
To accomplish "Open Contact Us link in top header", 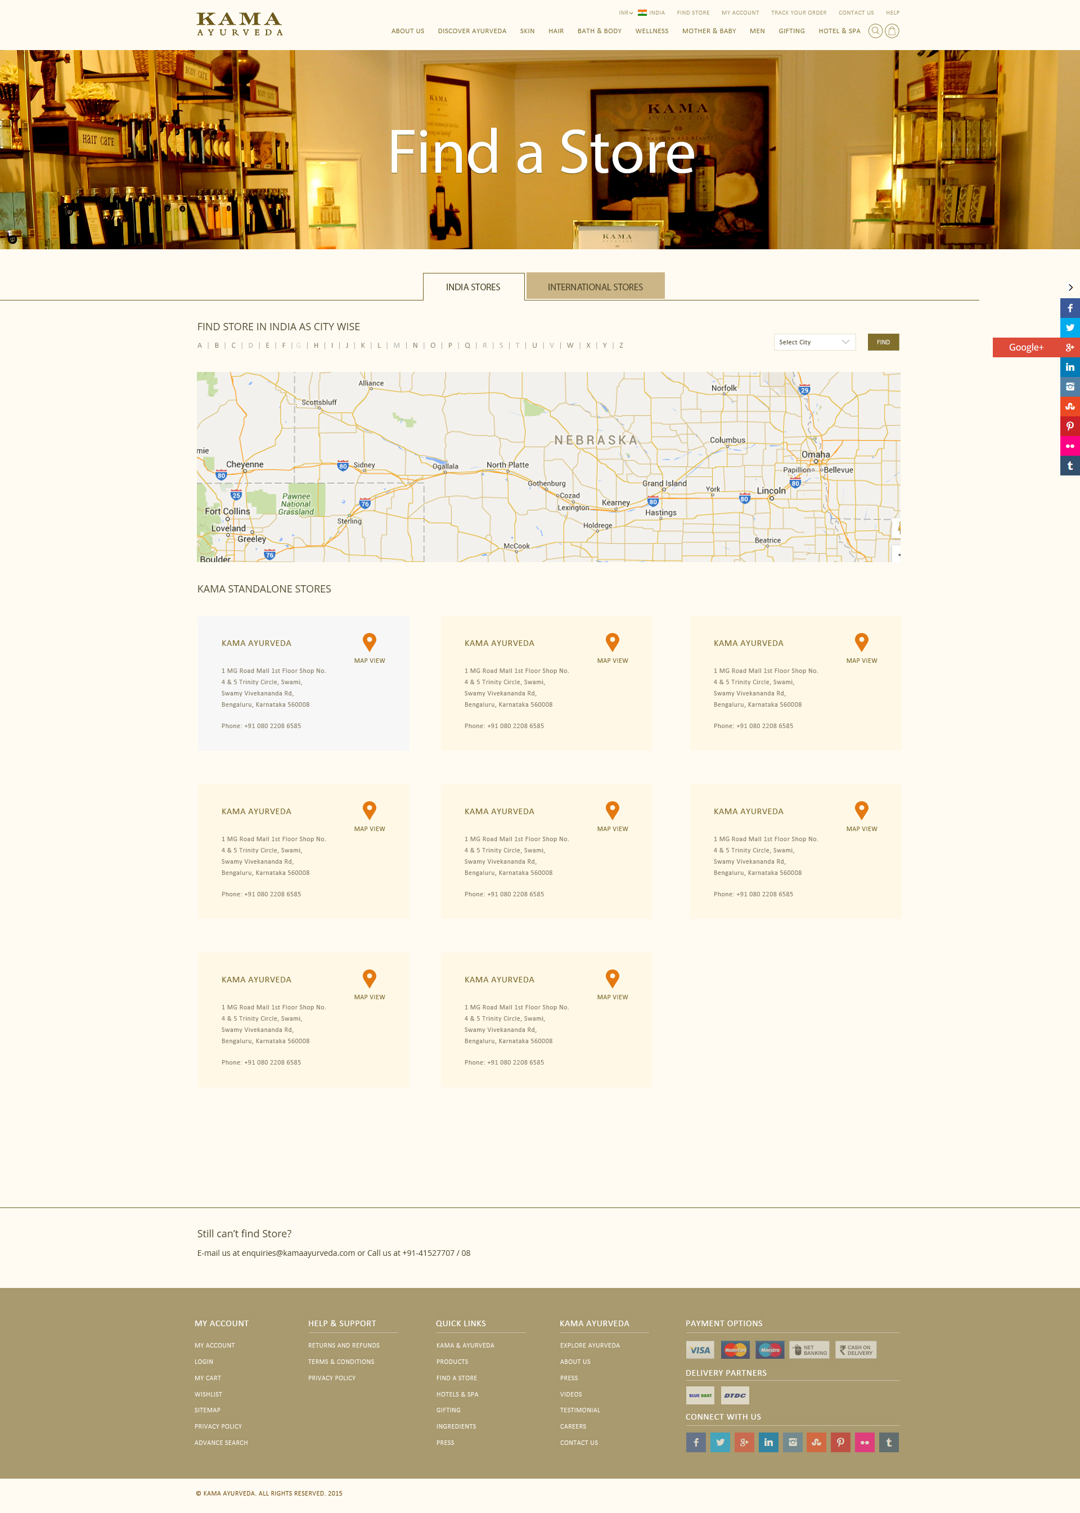I will click(x=856, y=12).
